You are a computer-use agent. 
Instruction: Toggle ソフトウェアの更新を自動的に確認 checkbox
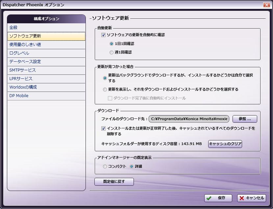[103, 35]
